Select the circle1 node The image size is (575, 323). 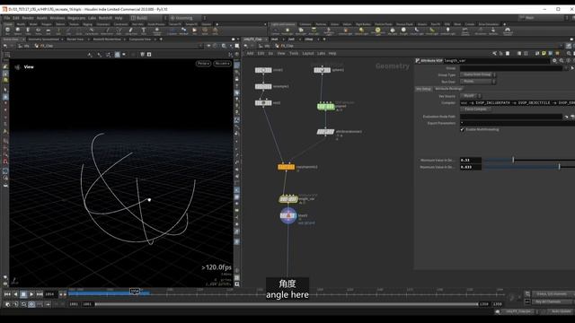[263, 70]
